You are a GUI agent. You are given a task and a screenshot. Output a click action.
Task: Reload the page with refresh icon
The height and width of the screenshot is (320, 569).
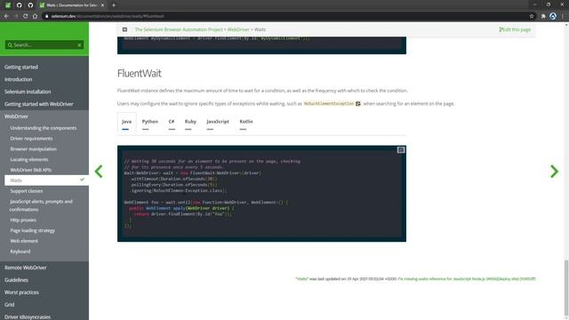point(26,16)
